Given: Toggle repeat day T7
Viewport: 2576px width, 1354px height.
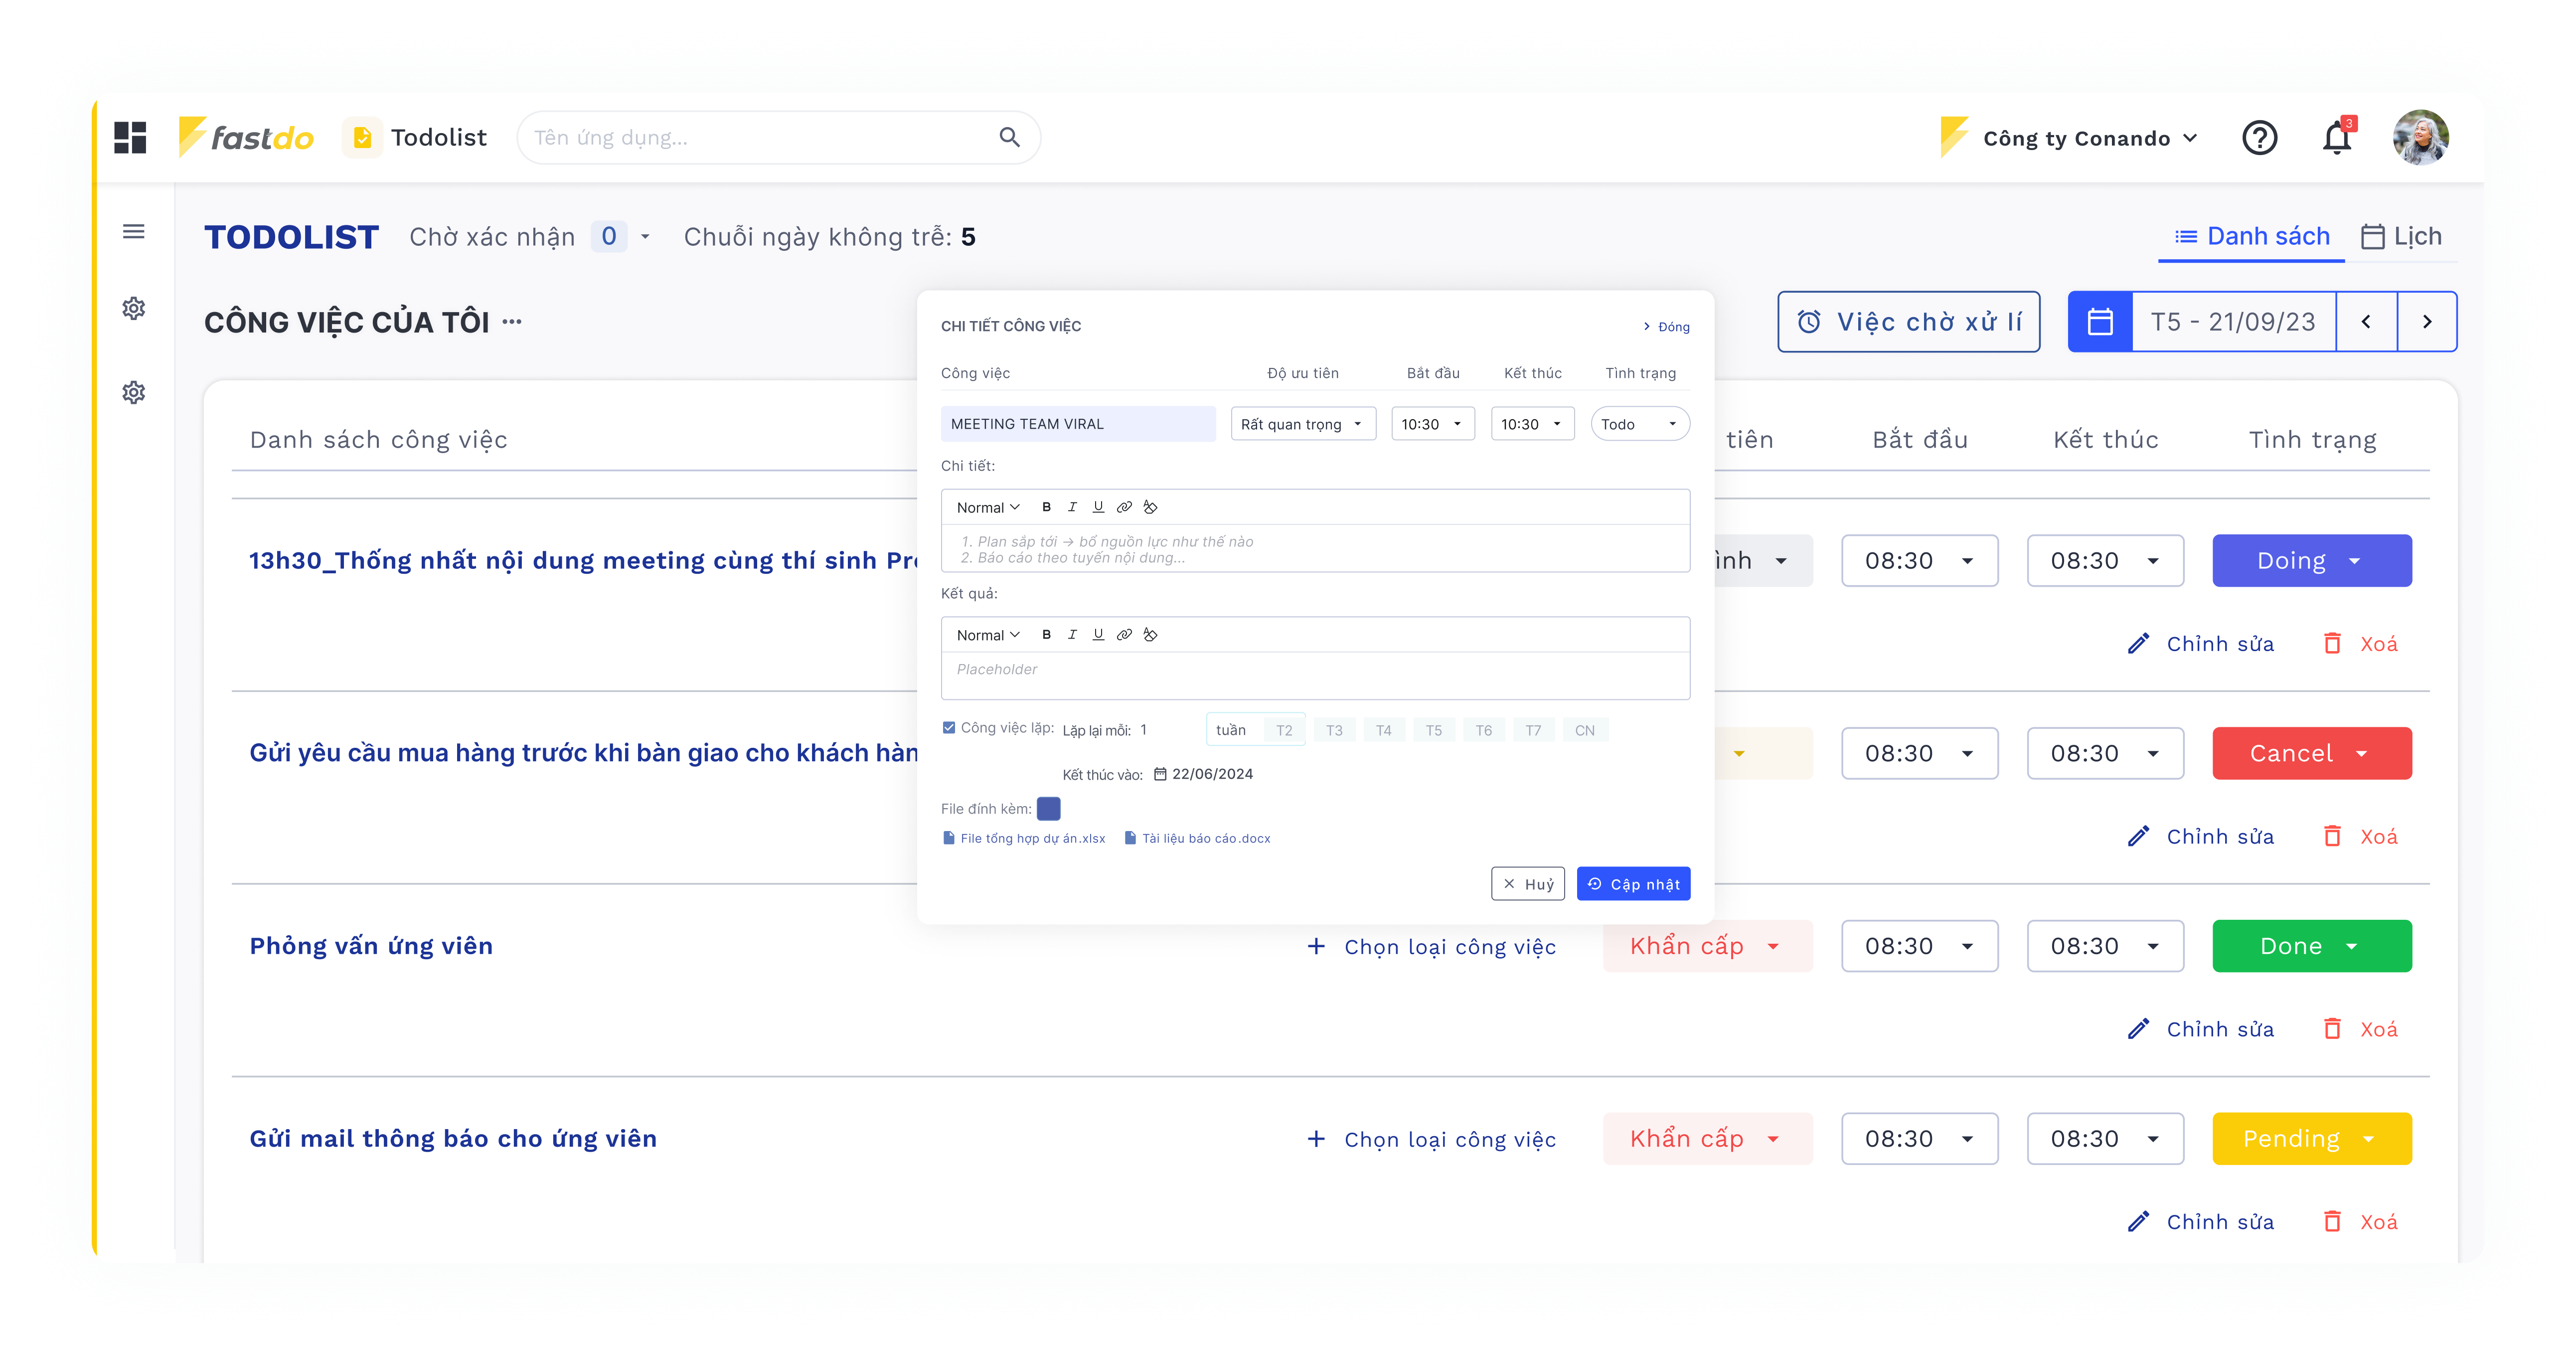Looking at the screenshot, I should click(1533, 730).
